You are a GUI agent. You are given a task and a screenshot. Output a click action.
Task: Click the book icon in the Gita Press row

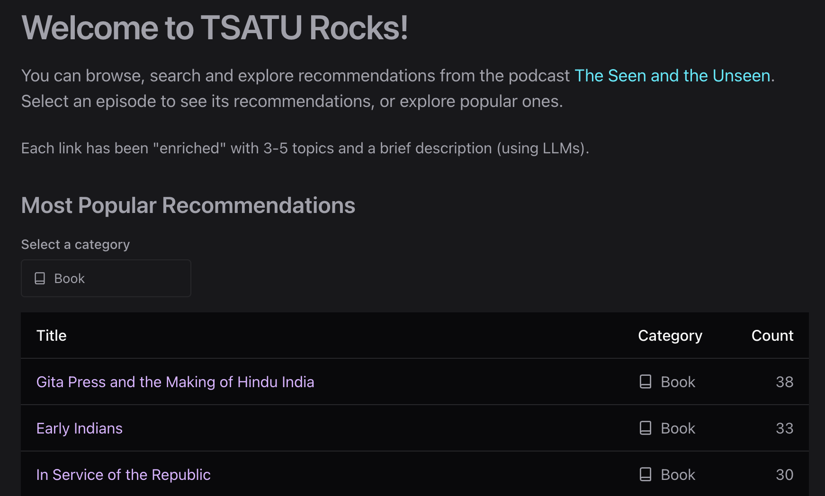click(x=645, y=381)
